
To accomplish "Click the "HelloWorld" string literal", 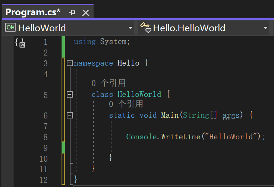I will click(231, 137).
